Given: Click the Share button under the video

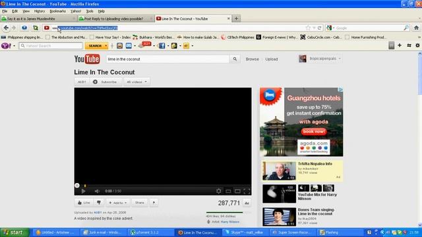Looking at the screenshot, I should [x=139, y=203].
